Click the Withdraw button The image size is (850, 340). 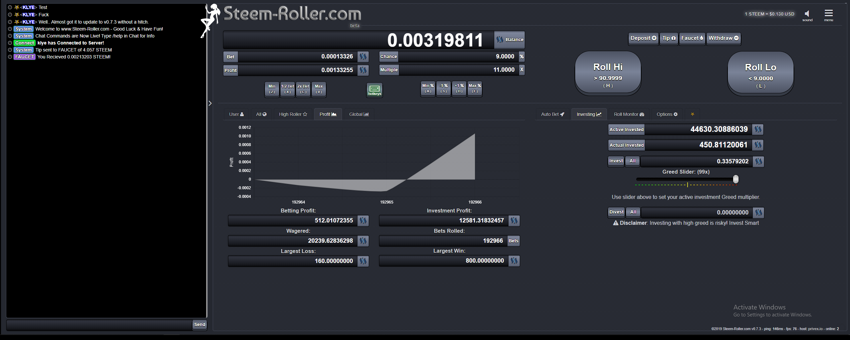724,38
